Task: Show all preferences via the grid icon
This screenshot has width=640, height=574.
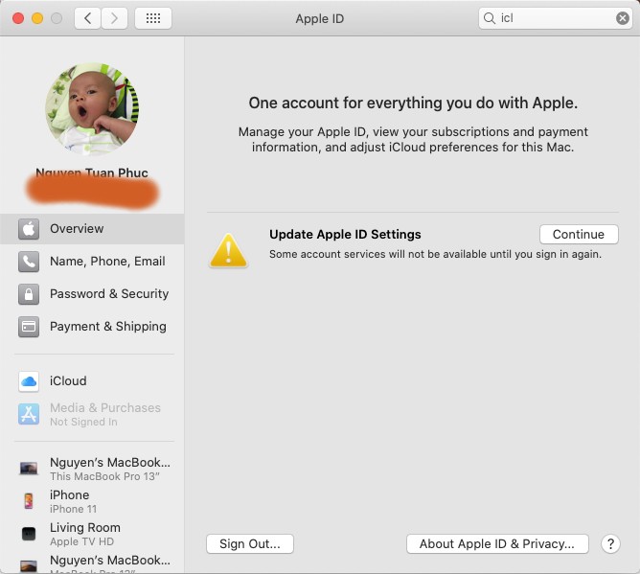Action: pyautogui.click(x=153, y=18)
